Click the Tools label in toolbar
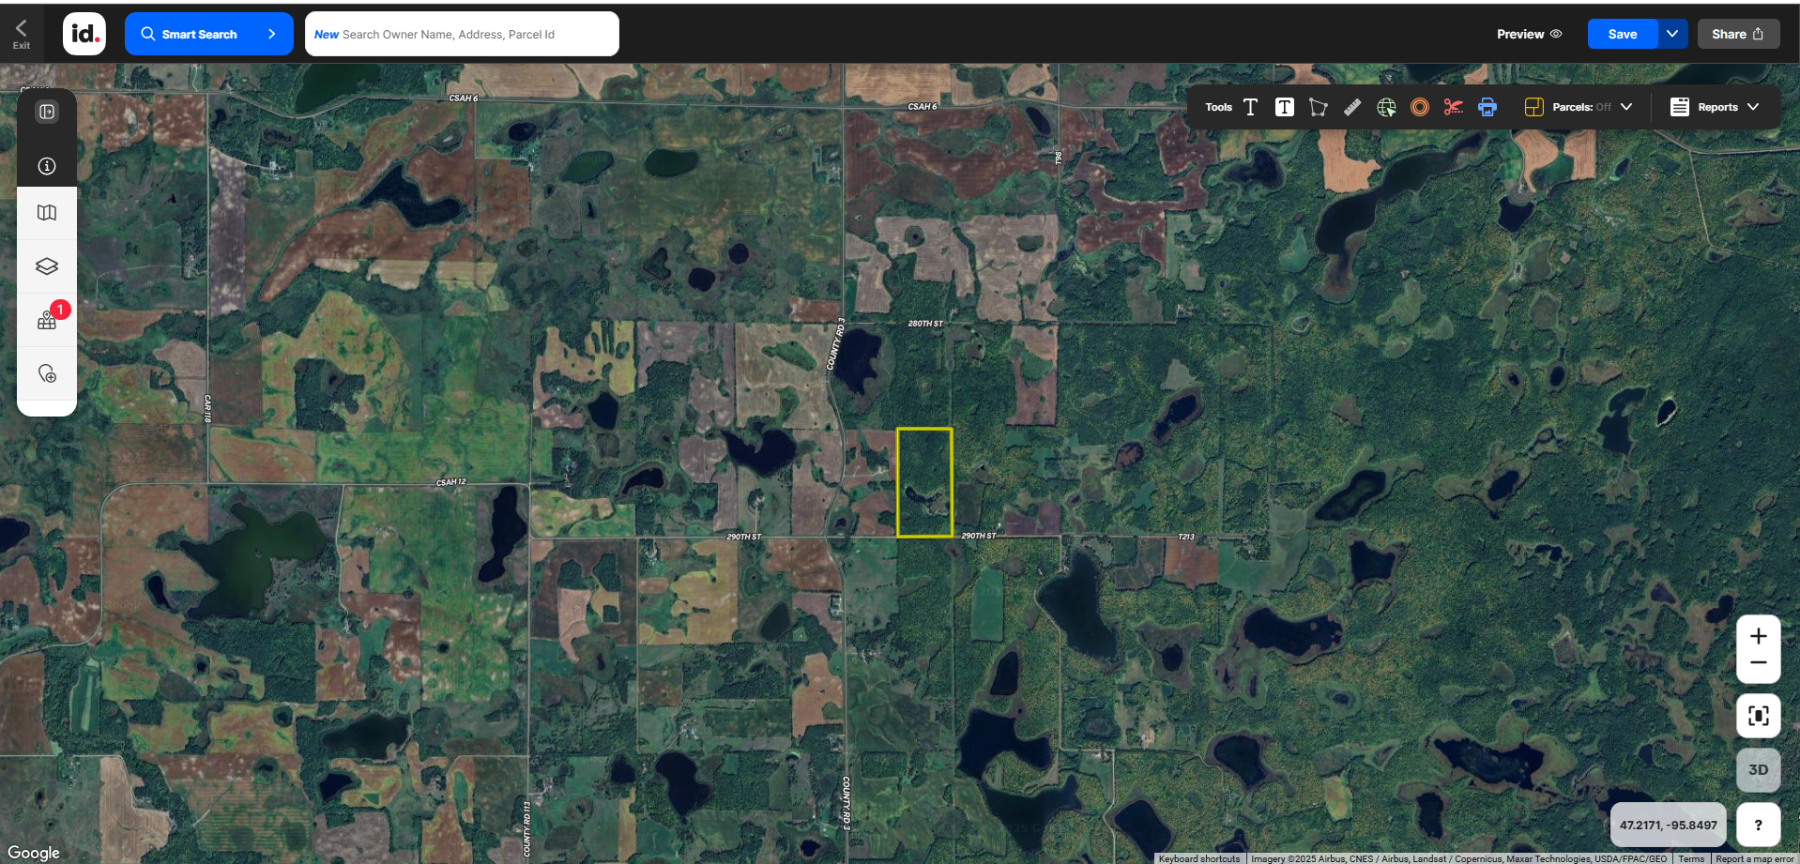This screenshot has height=864, width=1800. 1218,107
